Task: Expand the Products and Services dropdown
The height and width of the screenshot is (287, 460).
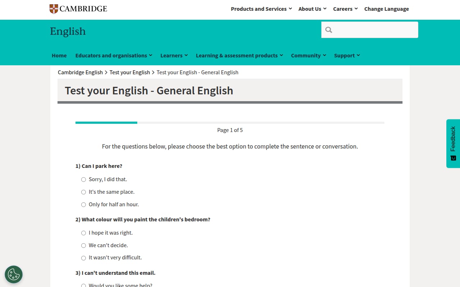Action: (261, 9)
